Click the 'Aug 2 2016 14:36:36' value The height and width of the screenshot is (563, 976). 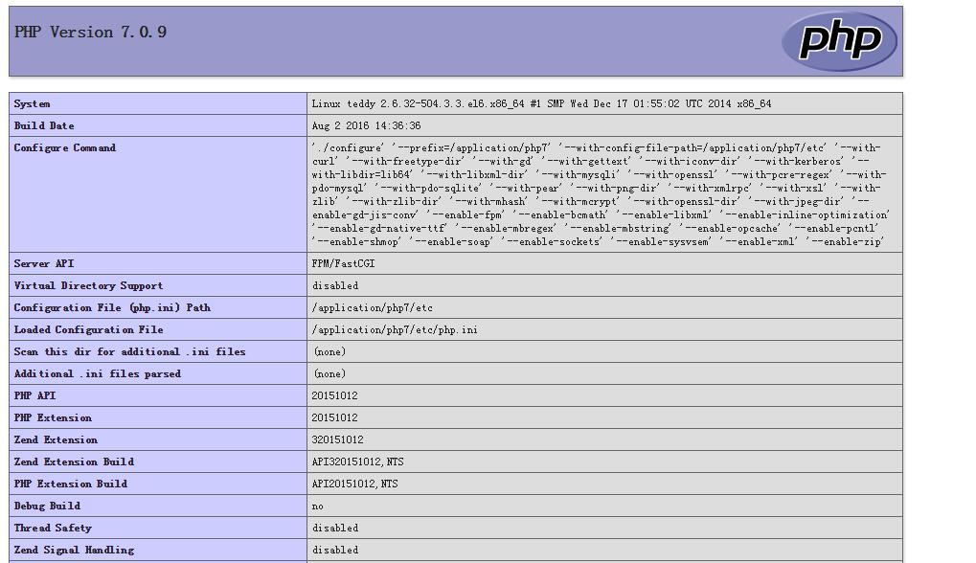pyautogui.click(x=366, y=125)
